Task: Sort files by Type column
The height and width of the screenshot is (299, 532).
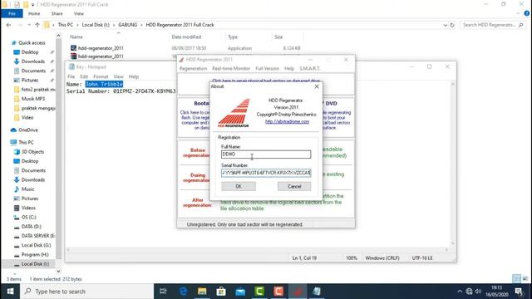Action: [233, 37]
